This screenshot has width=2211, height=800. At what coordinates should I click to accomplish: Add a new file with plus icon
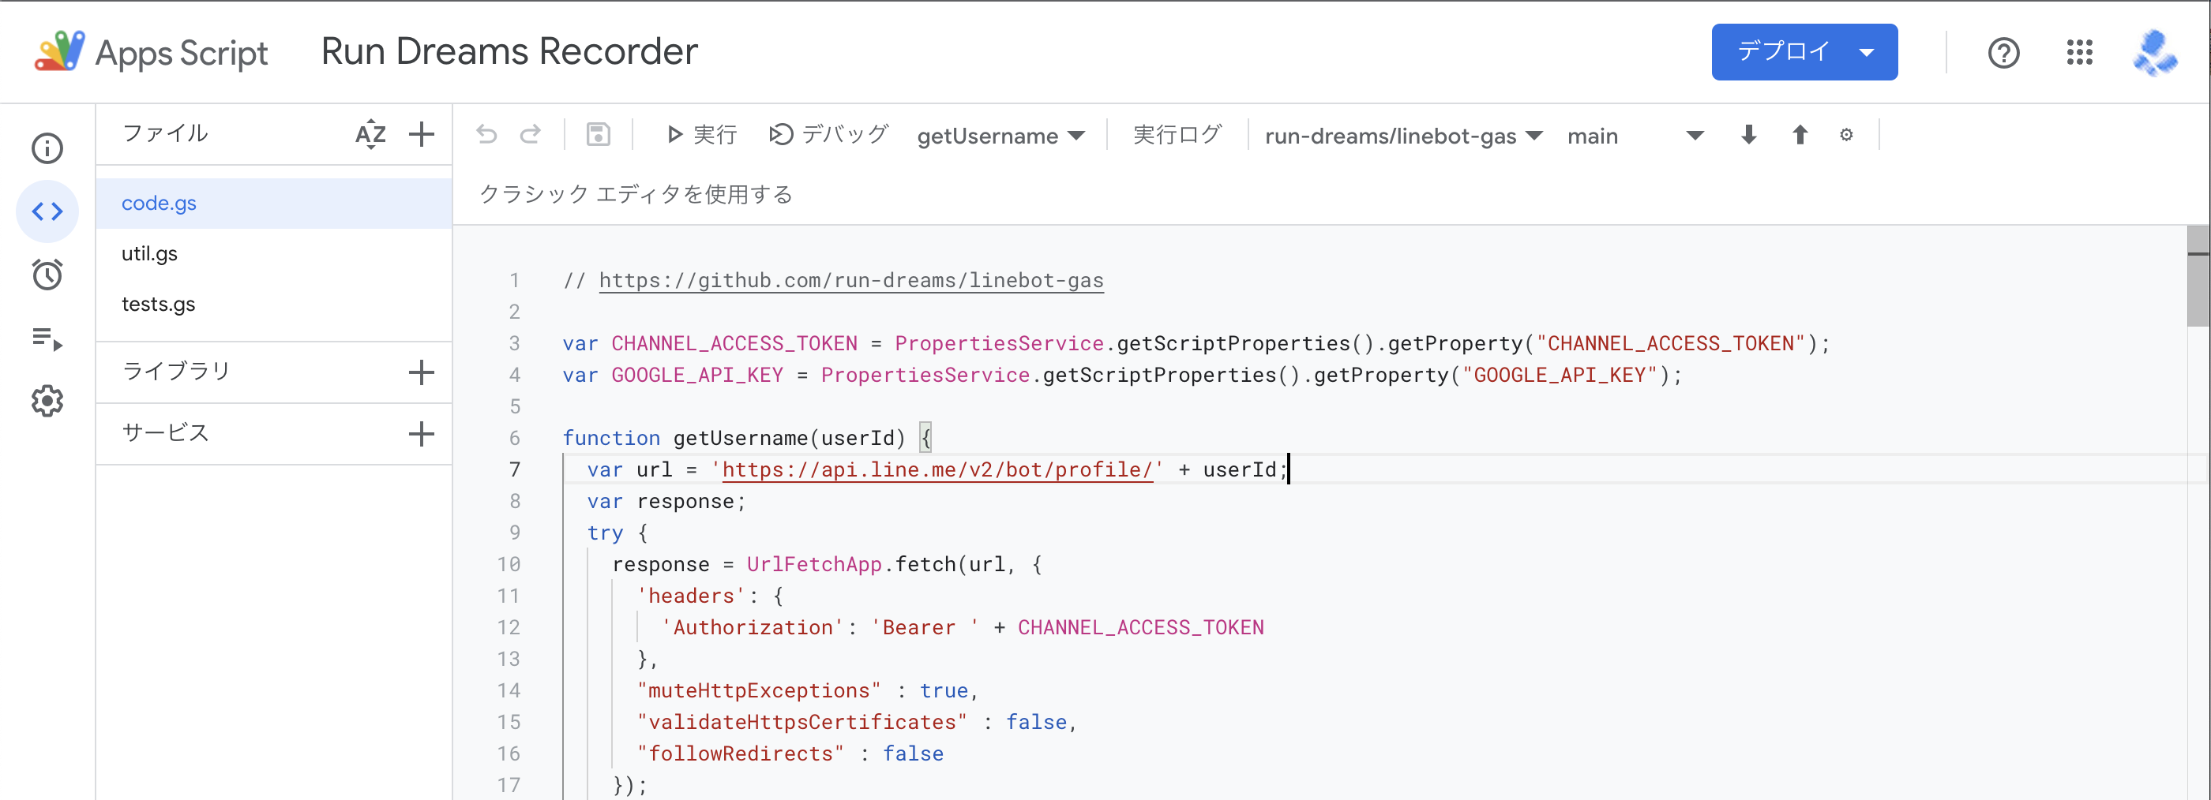click(x=422, y=134)
